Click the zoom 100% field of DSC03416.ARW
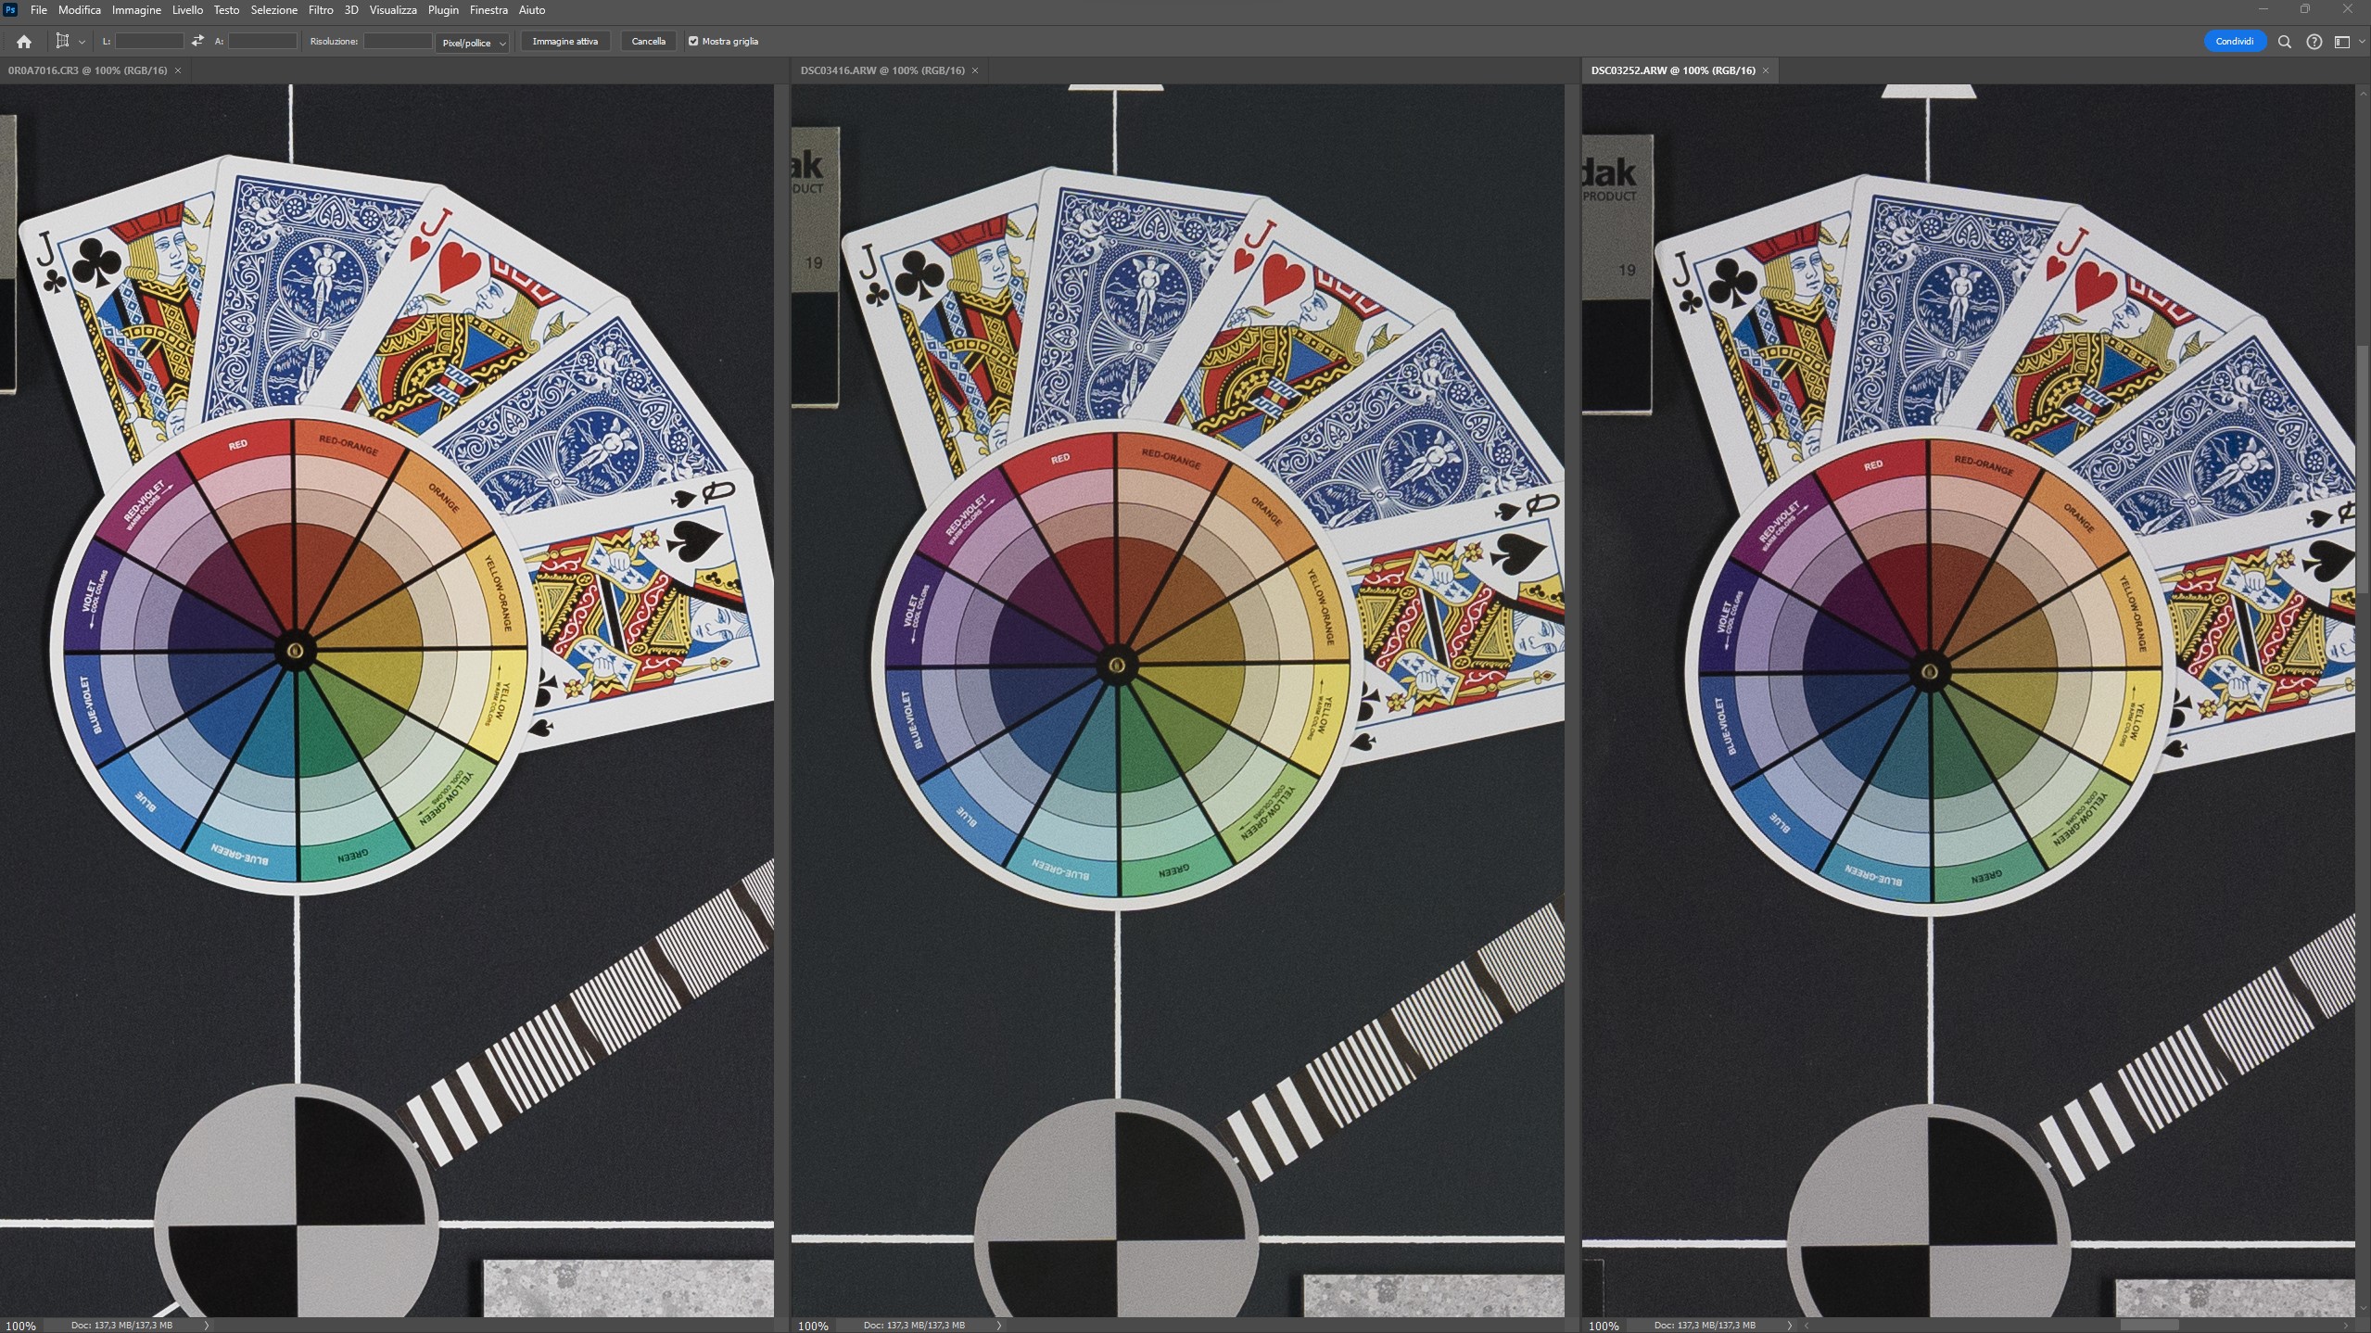Image resolution: width=2371 pixels, height=1333 pixels. pos(813,1326)
